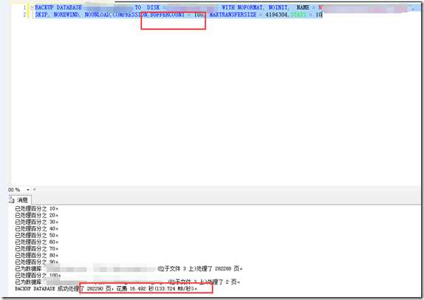Click the NOINIT option in the query

278,7
